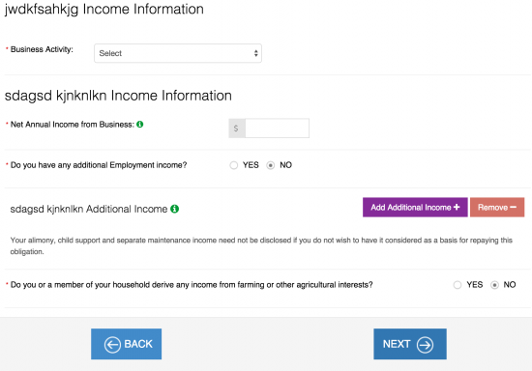This screenshot has width=532, height=371.
Task: Click "sdagsd kjnknlkn Income Information" heading
Action: click(118, 96)
